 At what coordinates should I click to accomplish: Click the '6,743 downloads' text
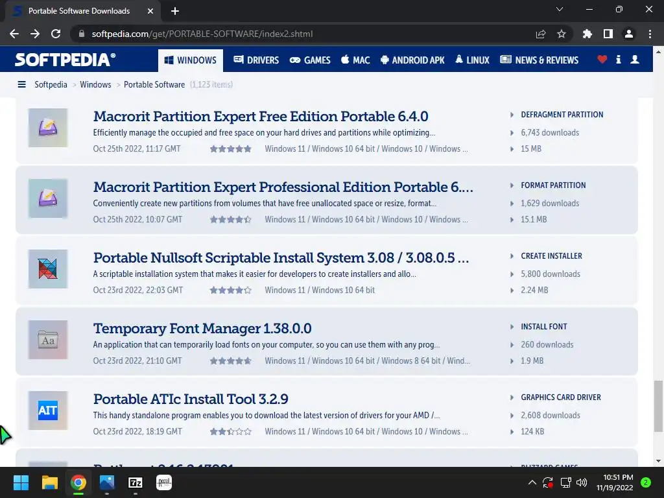[550, 133]
